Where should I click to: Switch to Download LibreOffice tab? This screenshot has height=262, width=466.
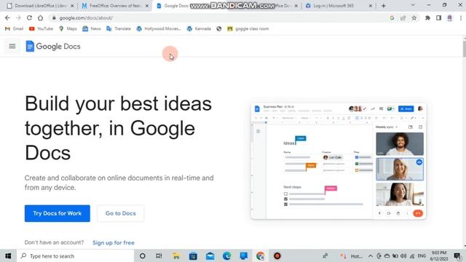tap(40, 6)
